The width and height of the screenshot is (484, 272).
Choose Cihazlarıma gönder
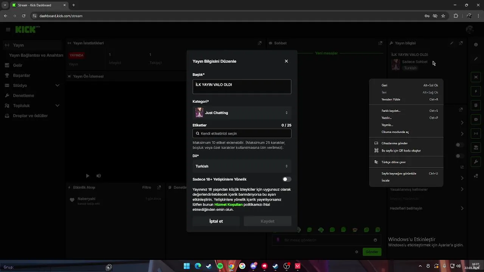click(406, 144)
